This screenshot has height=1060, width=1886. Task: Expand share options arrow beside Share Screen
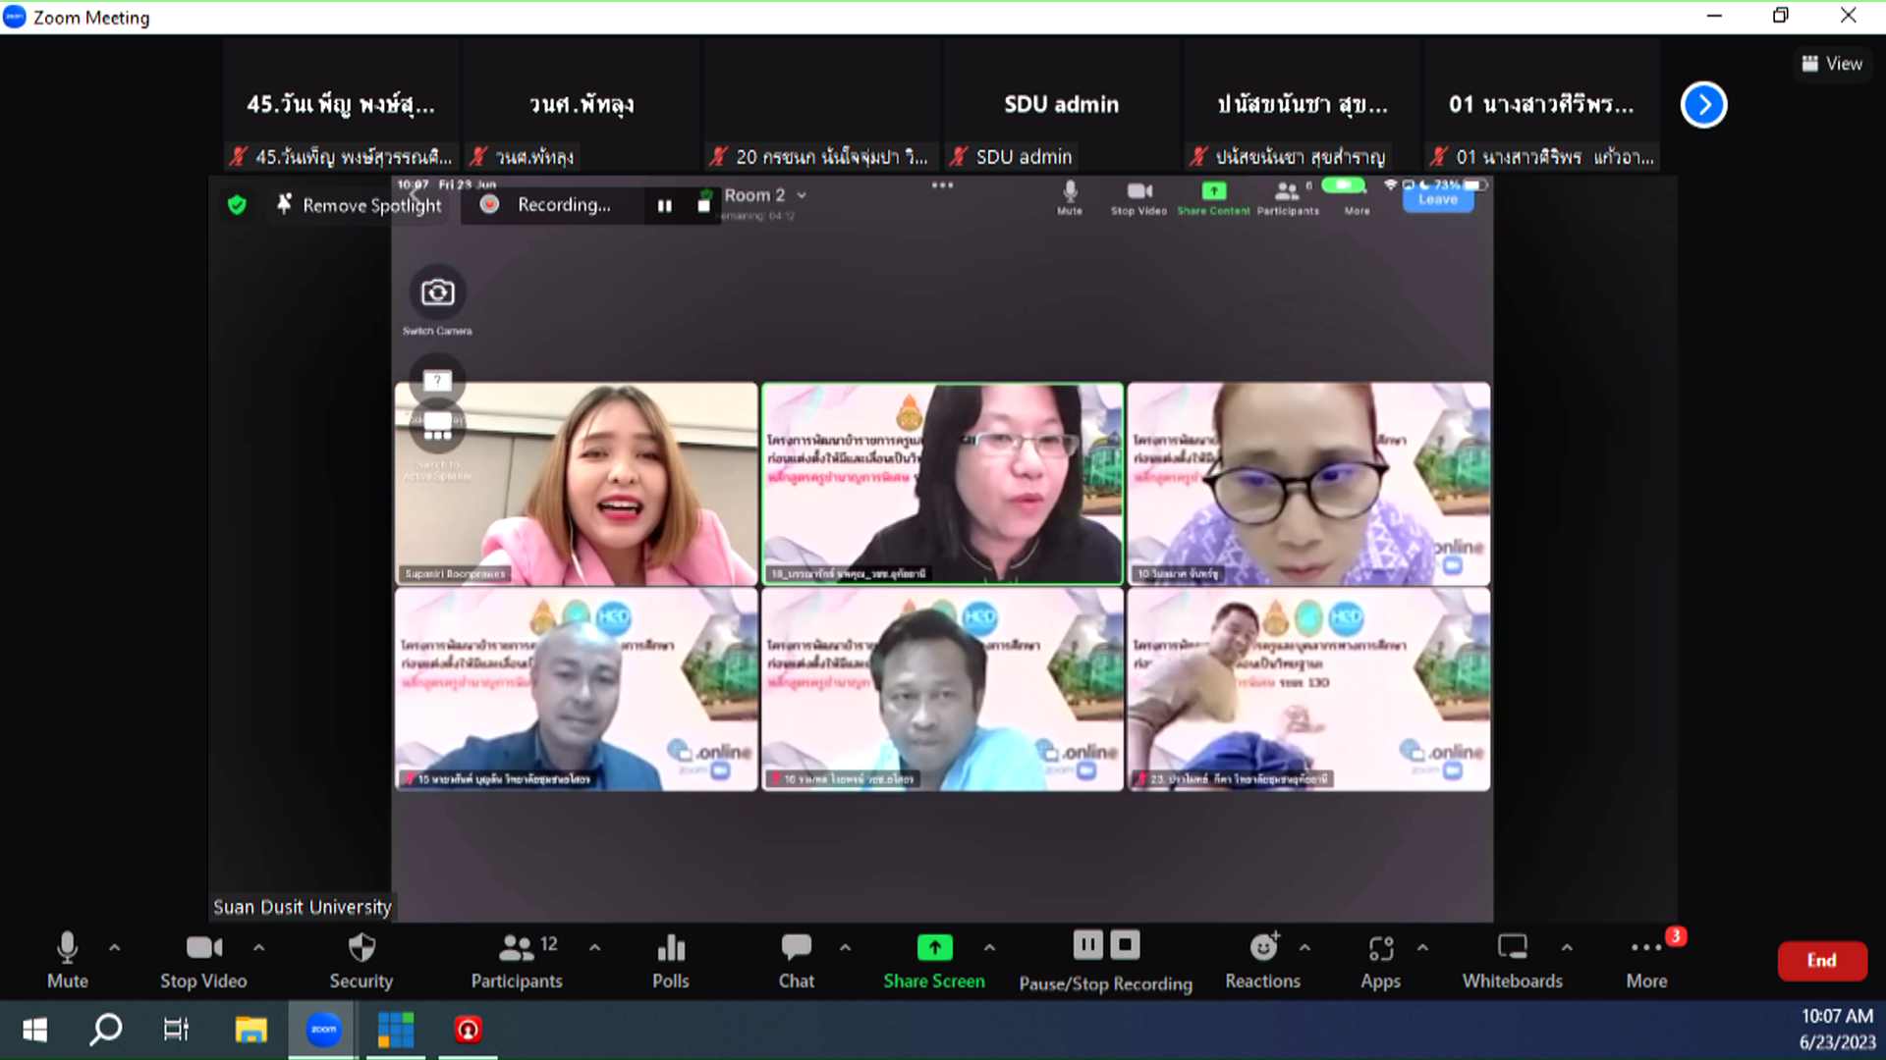[x=989, y=947]
